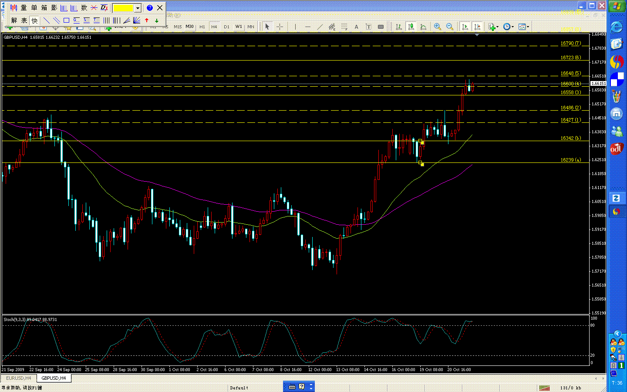627x392 pixels.
Task: Switch chart to bar chart mode
Action: point(398,27)
